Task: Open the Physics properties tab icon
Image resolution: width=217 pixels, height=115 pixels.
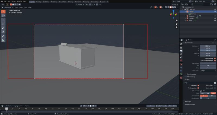Action: pos(181,68)
